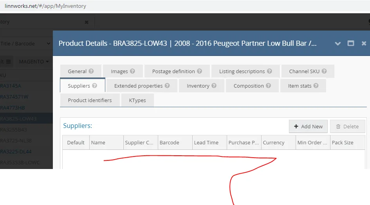Open the Title / Barcode search dropdown
The image size is (370, 205).
click(x=25, y=44)
